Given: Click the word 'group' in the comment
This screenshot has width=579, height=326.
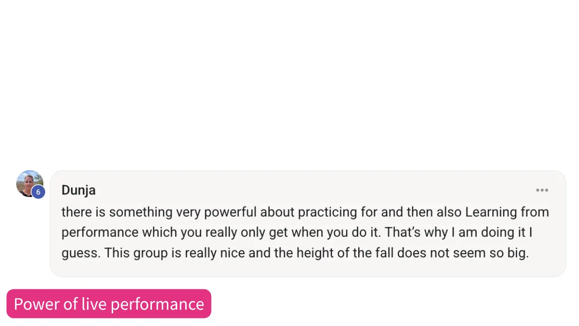Looking at the screenshot, I should tap(150, 253).
